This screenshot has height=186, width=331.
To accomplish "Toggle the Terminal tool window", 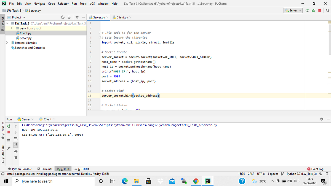I will (45, 169).
